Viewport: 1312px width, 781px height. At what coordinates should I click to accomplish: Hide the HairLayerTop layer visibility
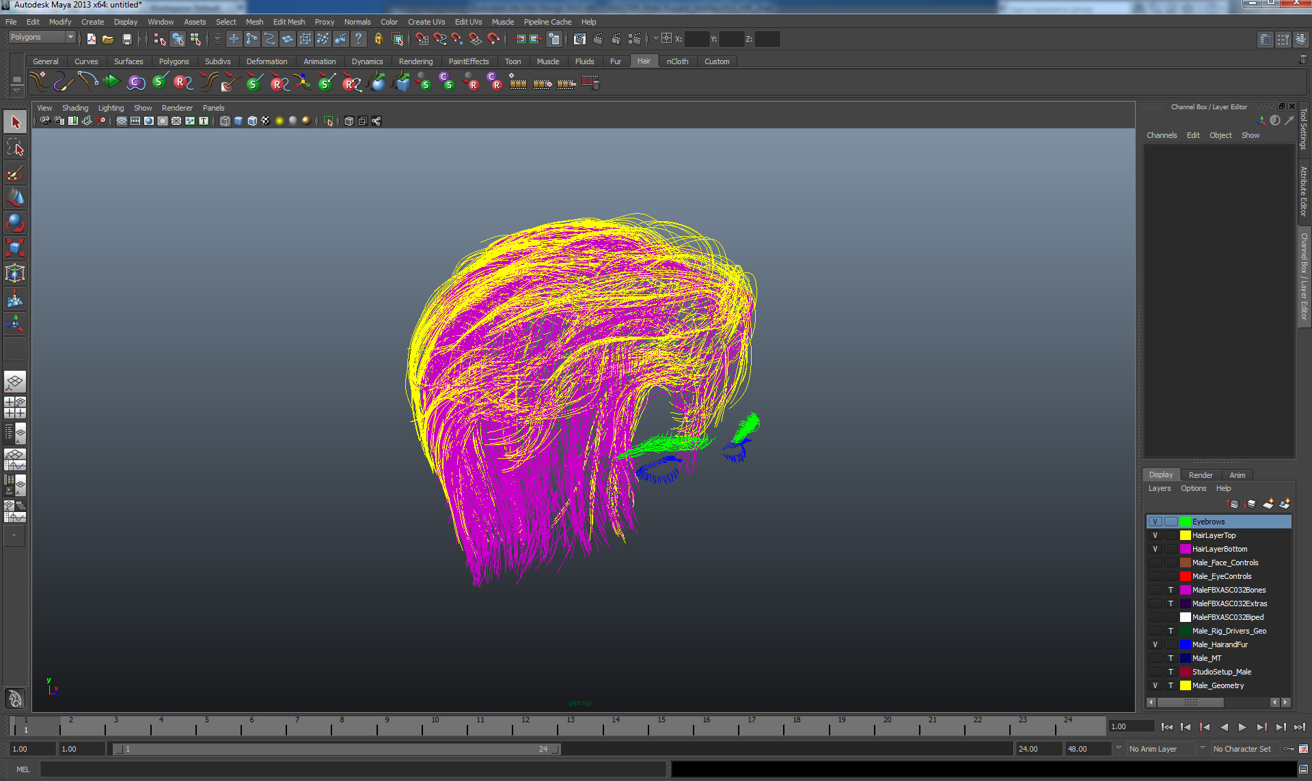tap(1155, 535)
